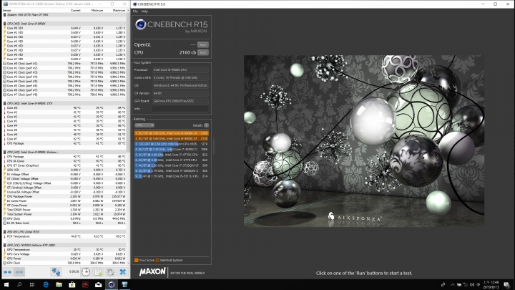Screen dimensions: 515x290
Task: Launch Microsoft Edge from the taskbar
Action: click(x=46, y=284)
